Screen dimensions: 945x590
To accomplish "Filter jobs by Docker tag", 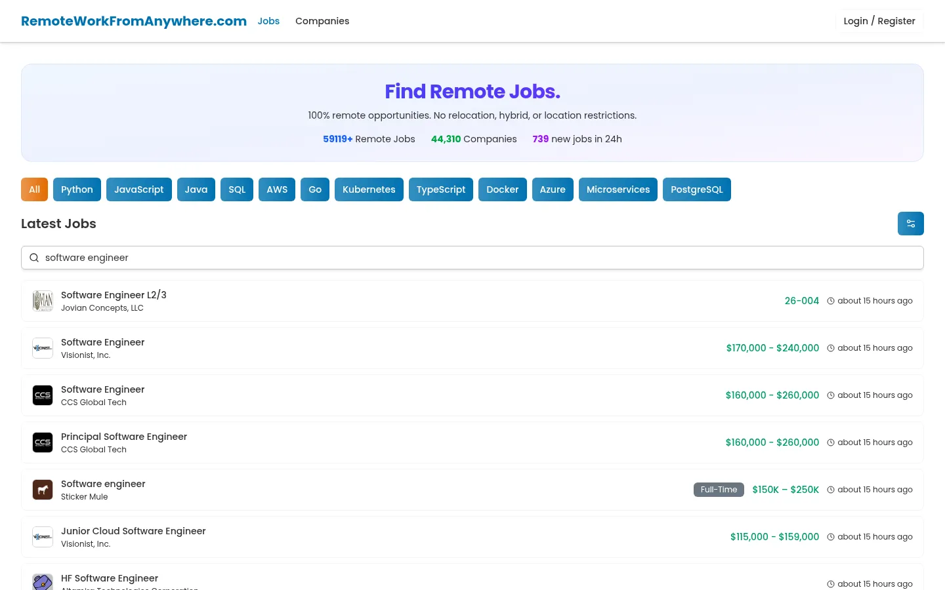I will click(503, 189).
